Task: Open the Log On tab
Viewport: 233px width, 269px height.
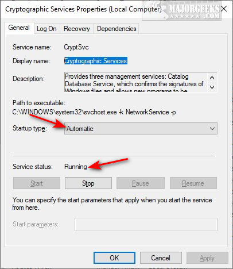Action: click(46, 29)
